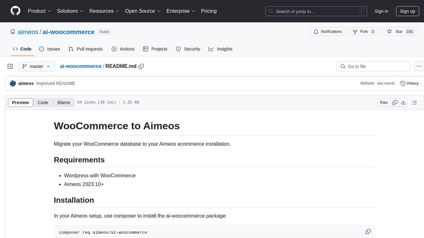Switch to the Insights tab
The image size is (424, 238).
(x=220, y=49)
